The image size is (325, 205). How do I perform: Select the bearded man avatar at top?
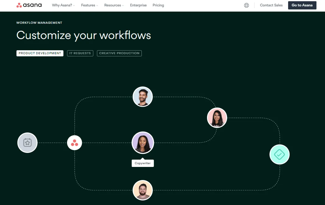pos(143,97)
